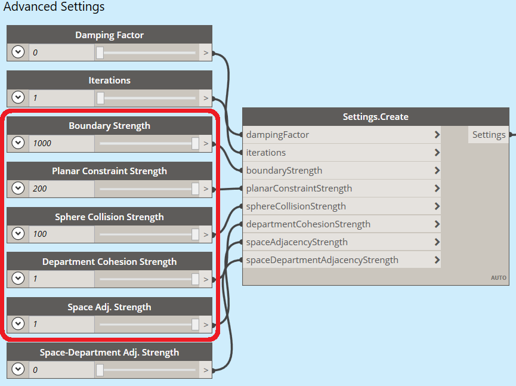This screenshot has height=386, width=516.
Task: Click the Iterations value field
Action: (x=61, y=98)
